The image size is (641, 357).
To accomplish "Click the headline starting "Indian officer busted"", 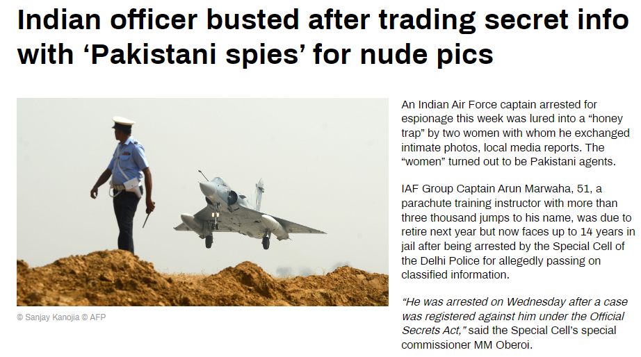I will (x=323, y=37).
